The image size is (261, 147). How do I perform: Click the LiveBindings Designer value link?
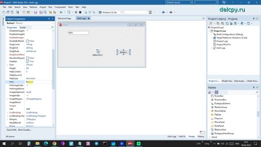pos(36,116)
